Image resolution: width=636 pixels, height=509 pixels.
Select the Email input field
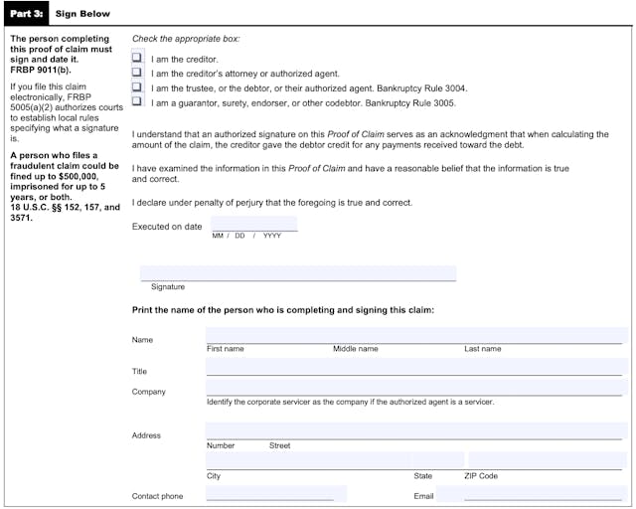pos(531,493)
